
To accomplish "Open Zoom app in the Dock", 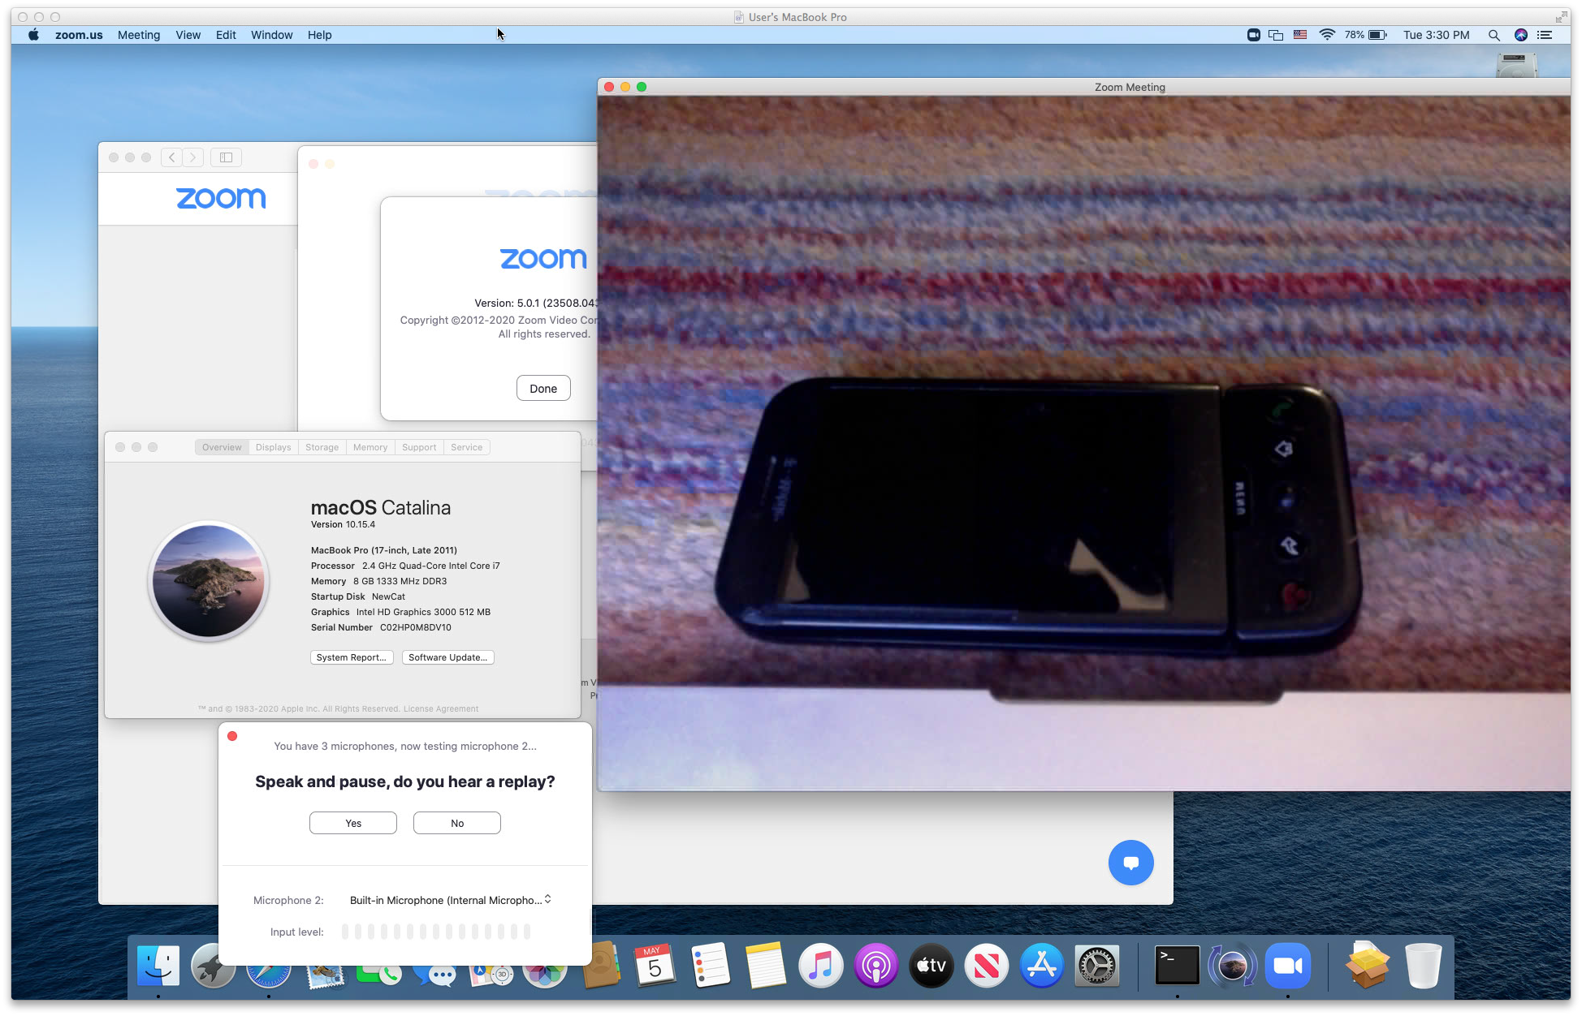I will pyautogui.click(x=1287, y=966).
